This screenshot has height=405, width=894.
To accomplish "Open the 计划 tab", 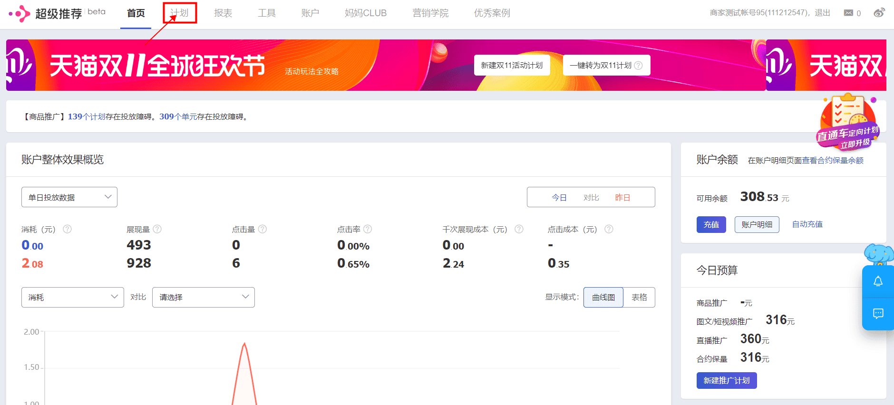I will (x=179, y=13).
